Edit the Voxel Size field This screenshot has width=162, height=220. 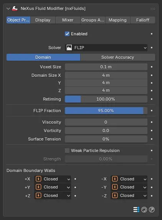pyautogui.click(x=106, y=67)
